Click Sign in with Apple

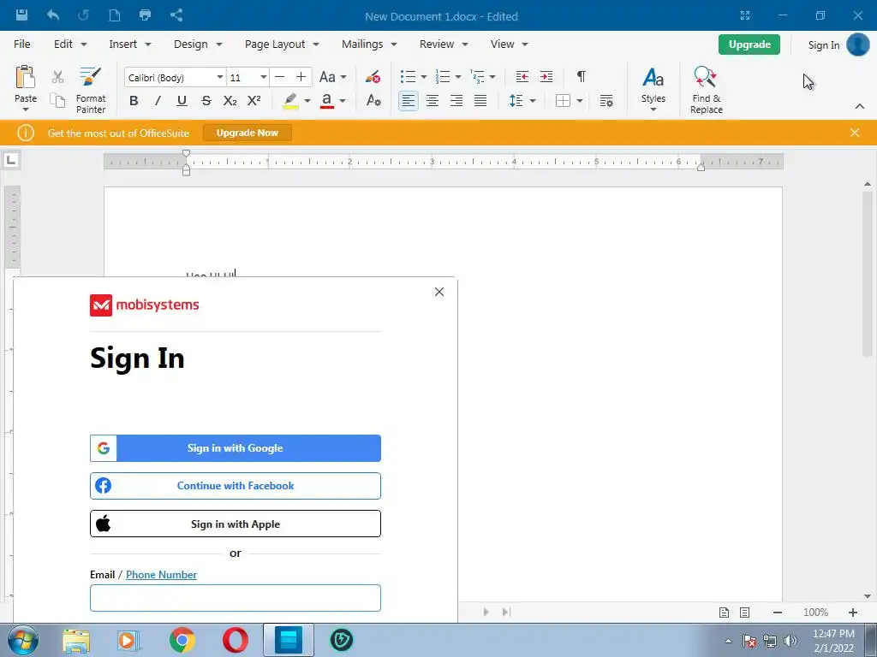pyautogui.click(x=236, y=524)
